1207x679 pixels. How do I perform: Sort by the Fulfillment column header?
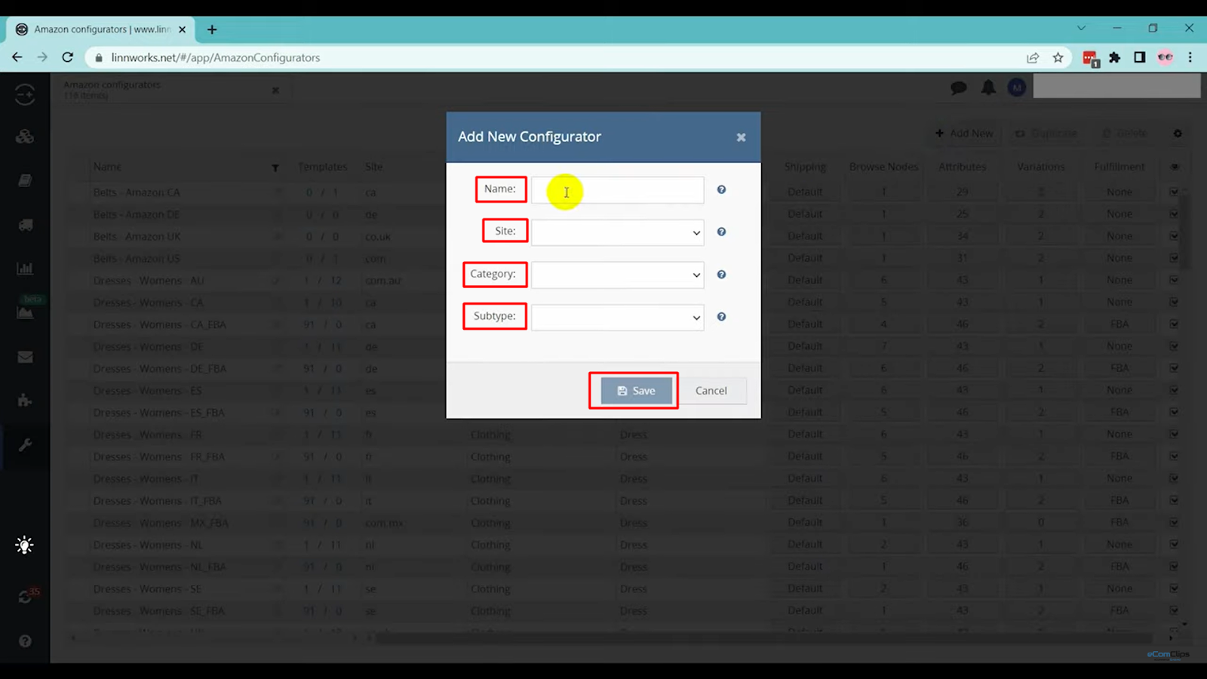pyautogui.click(x=1119, y=167)
